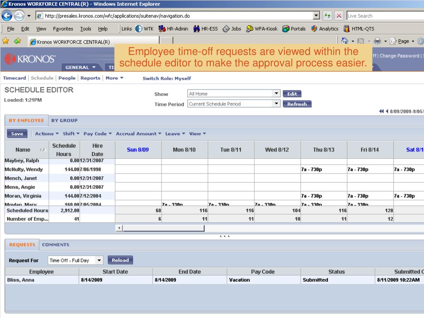Image resolution: width=424 pixels, height=318 pixels.
Task: Click the green Refresh page icon
Action: coord(328,16)
